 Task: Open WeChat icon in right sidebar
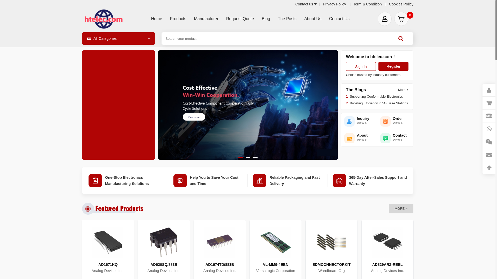pos(489,142)
